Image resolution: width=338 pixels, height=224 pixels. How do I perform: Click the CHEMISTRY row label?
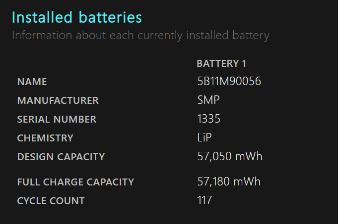coord(45,138)
